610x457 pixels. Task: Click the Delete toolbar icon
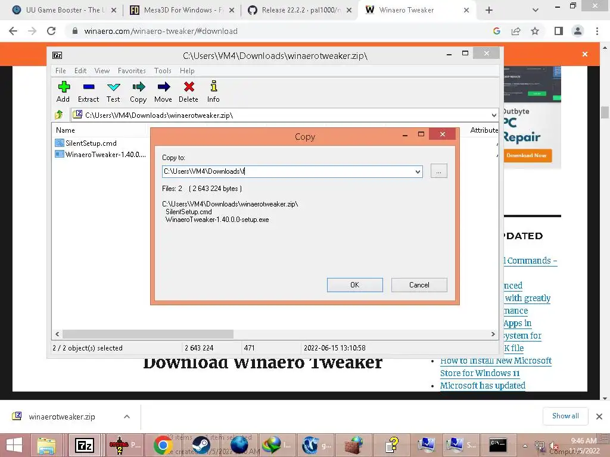coord(189,92)
